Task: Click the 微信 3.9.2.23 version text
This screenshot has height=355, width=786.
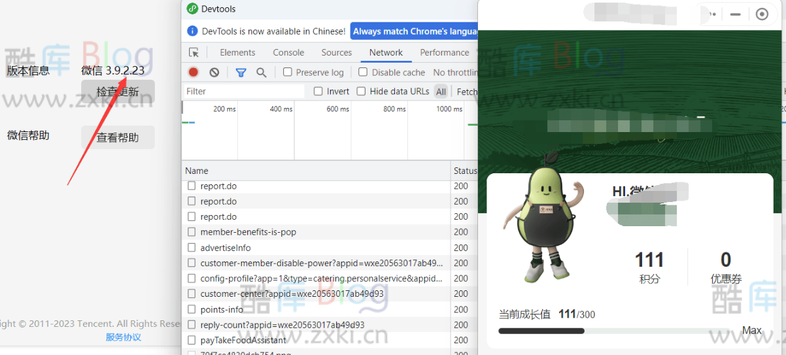Action: [112, 71]
